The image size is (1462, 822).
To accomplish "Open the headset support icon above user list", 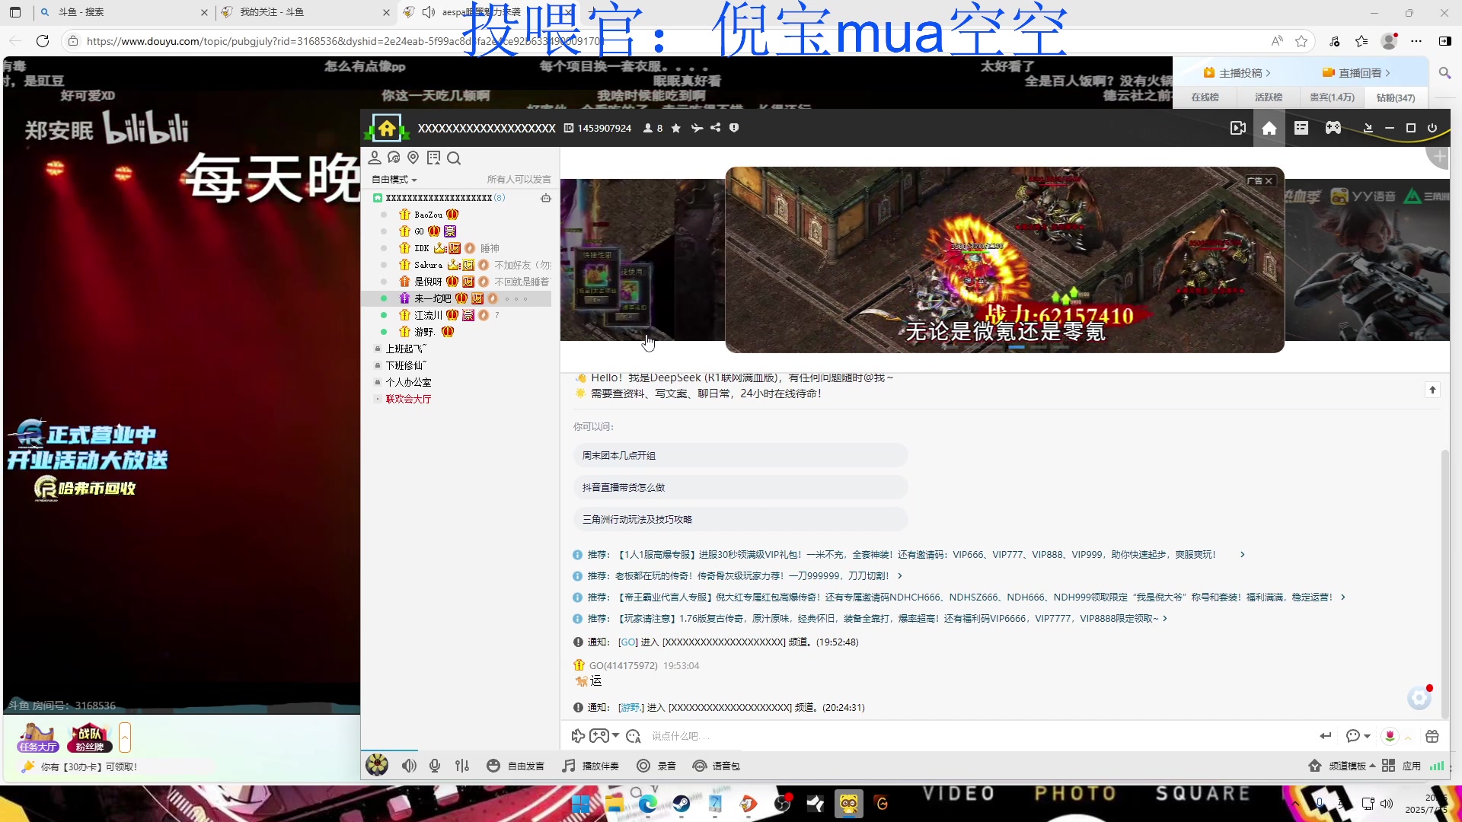I will [394, 158].
